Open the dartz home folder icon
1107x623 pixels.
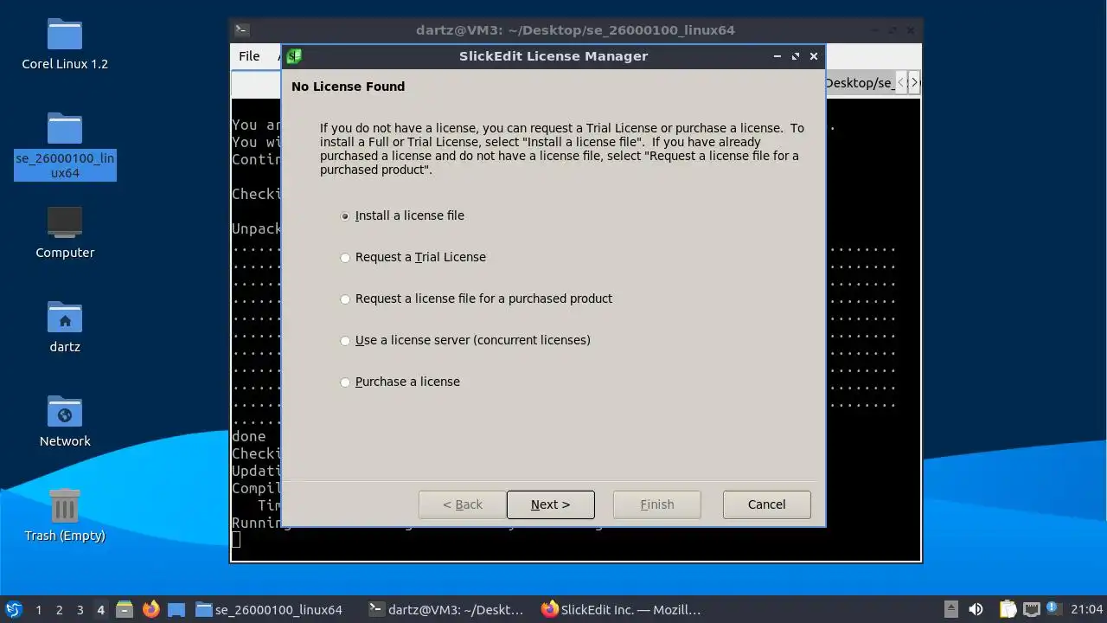coord(65,326)
